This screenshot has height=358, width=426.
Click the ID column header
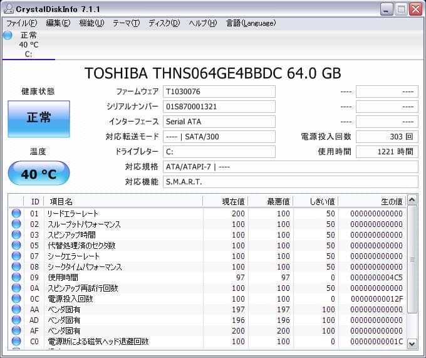[x=34, y=201]
